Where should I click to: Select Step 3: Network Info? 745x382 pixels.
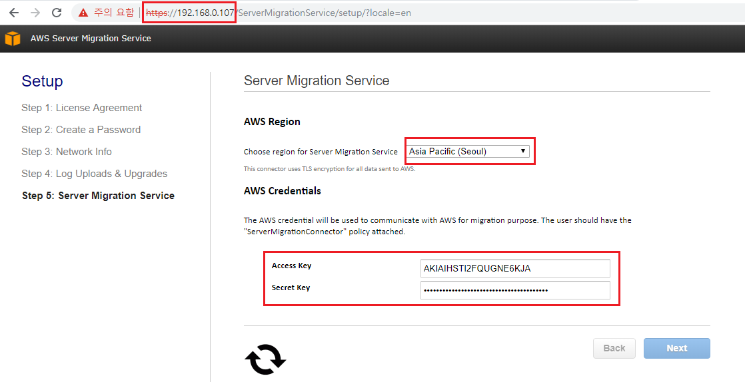coord(67,152)
